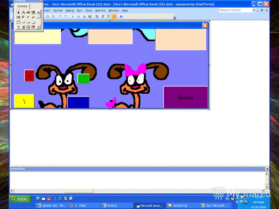Pick the ToggleButton control in Toolbox
The image size is (279, 209).
(x=33, y=17)
